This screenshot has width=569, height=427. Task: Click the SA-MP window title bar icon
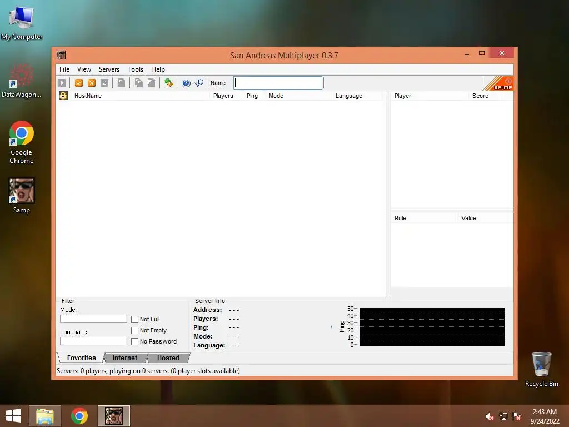pos(61,55)
